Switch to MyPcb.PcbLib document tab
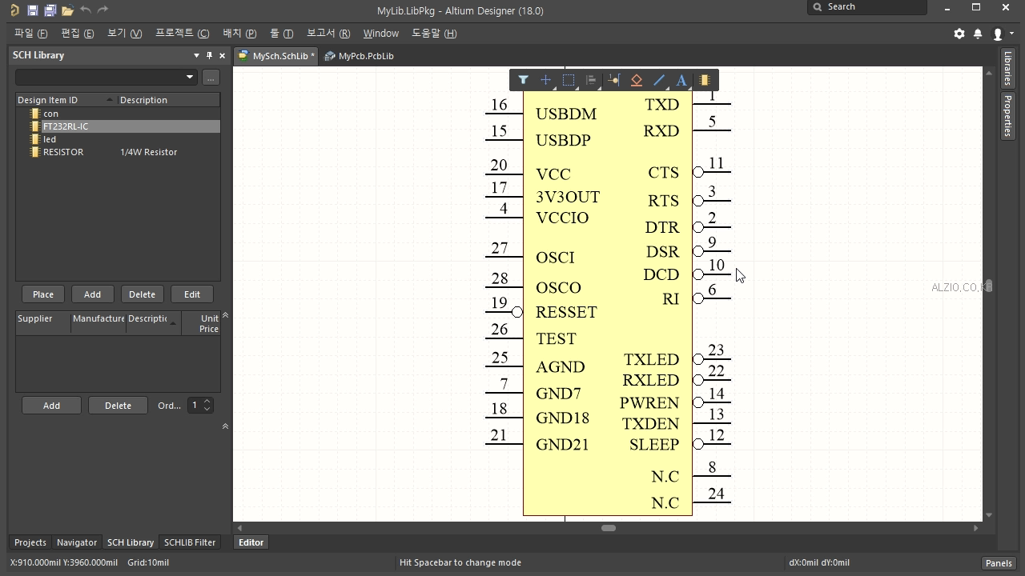Screen dimensions: 1025x576 tap(359, 56)
